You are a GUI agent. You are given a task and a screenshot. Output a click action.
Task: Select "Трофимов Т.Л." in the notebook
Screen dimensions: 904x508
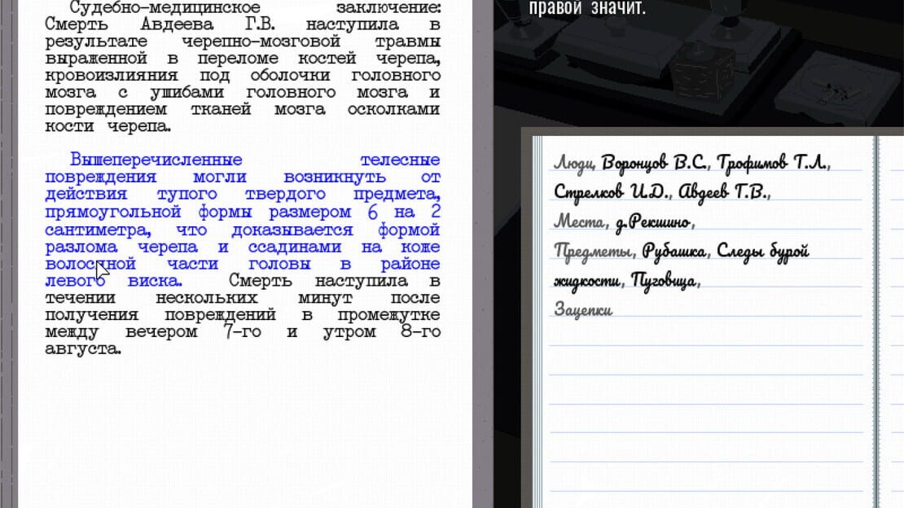tap(772, 163)
